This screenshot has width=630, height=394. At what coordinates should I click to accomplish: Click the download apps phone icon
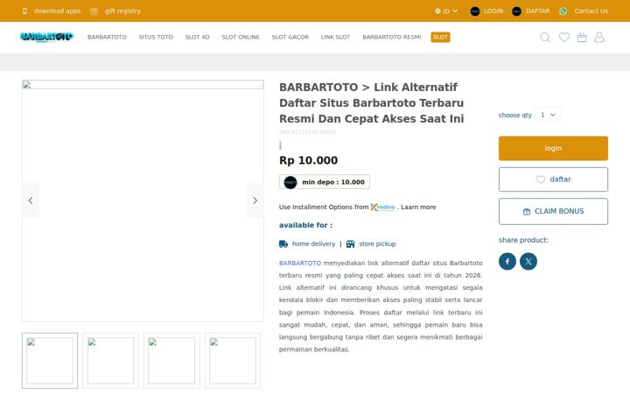tap(24, 11)
